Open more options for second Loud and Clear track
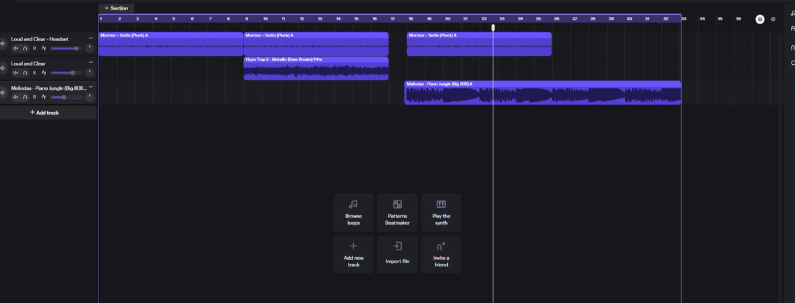Image resolution: width=795 pixels, height=303 pixels. (x=91, y=63)
